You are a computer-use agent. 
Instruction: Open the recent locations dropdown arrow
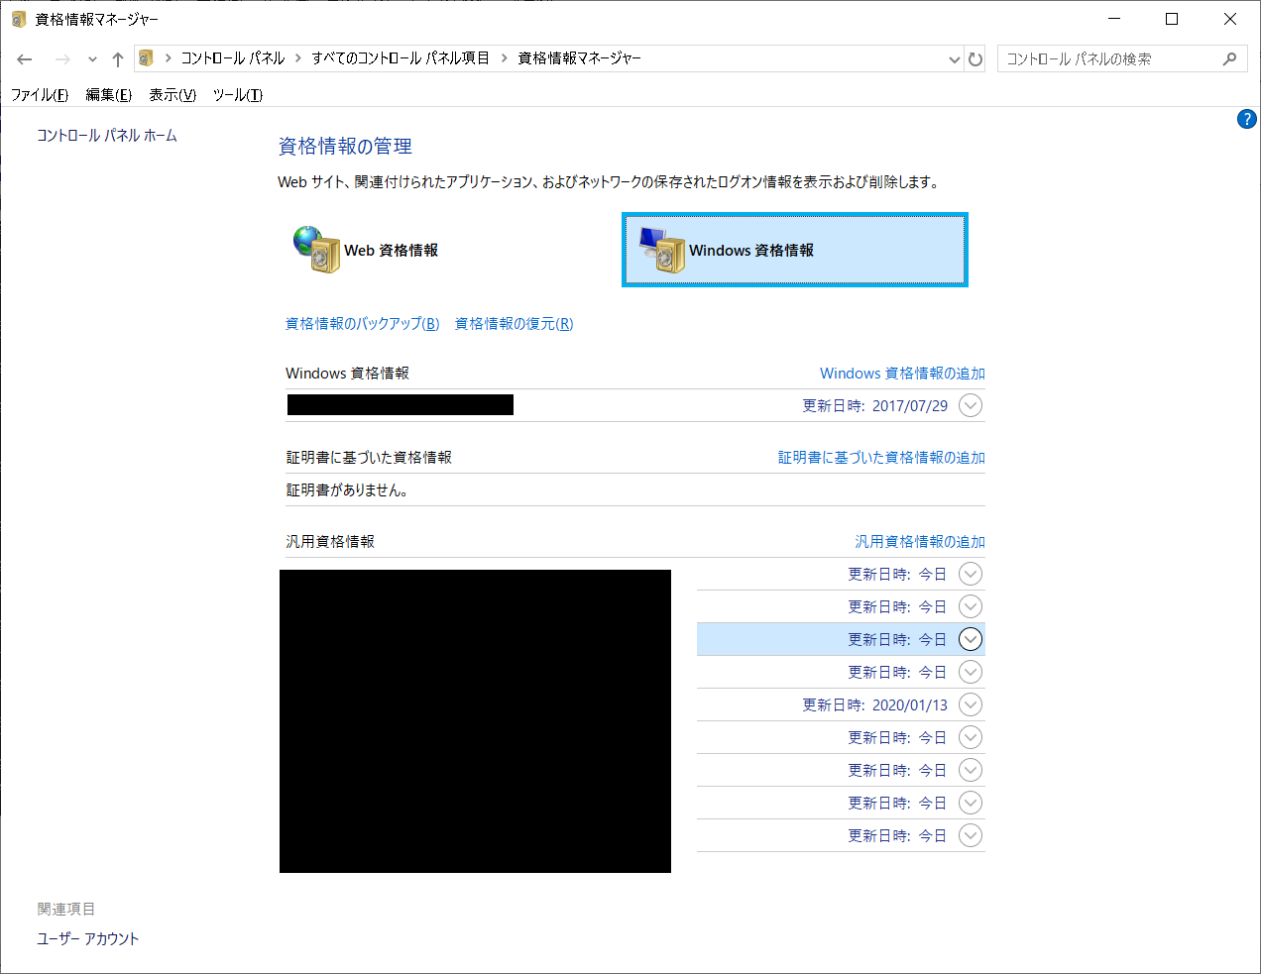[x=92, y=59]
